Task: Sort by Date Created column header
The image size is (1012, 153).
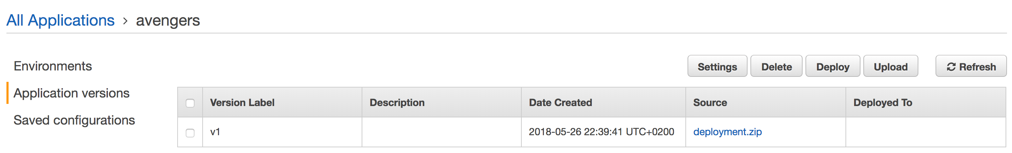Action: click(x=561, y=102)
